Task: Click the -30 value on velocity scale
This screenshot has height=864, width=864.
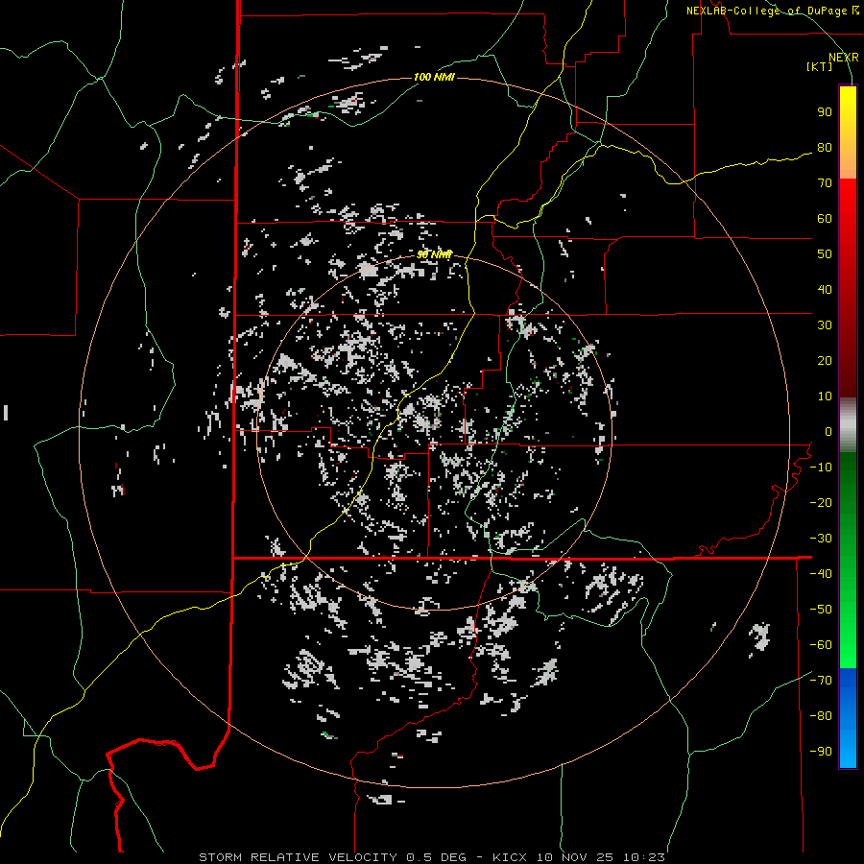Action: (821, 539)
